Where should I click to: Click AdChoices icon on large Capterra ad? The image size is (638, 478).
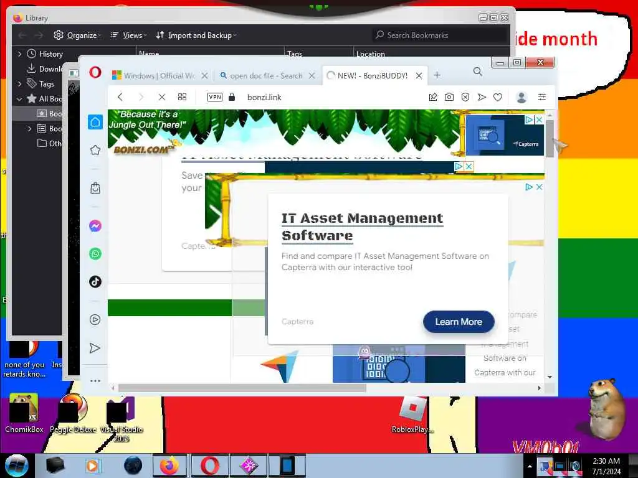[528, 187]
